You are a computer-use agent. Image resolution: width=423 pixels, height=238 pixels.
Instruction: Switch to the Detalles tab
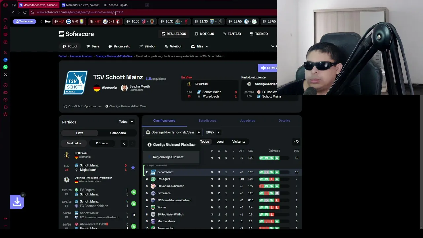pyautogui.click(x=284, y=121)
